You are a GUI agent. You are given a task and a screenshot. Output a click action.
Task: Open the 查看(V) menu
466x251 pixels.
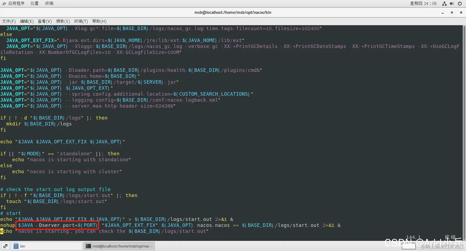click(x=45, y=21)
